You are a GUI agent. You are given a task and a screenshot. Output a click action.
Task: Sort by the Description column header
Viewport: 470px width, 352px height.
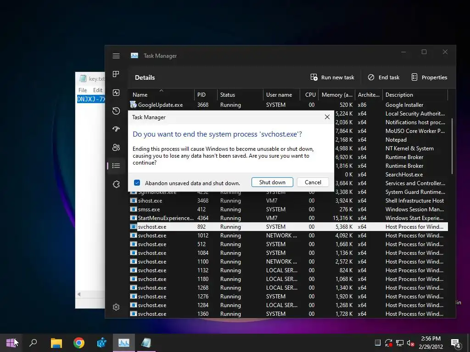(x=415, y=94)
